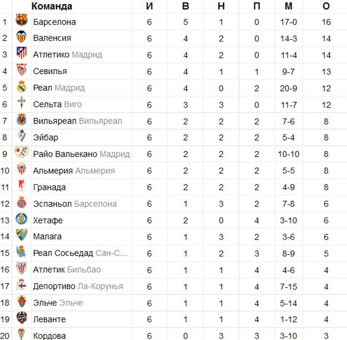Click the Sevilla club crest icon
This screenshot has height=340, width=347.
point(22,69)
